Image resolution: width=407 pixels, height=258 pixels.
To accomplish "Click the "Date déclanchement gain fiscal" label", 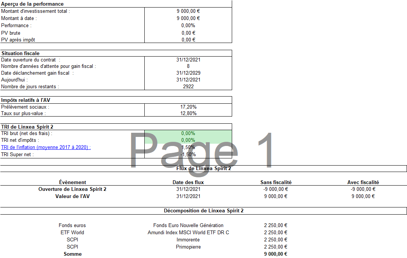I will pyautogui.click(x=37, y=73).
